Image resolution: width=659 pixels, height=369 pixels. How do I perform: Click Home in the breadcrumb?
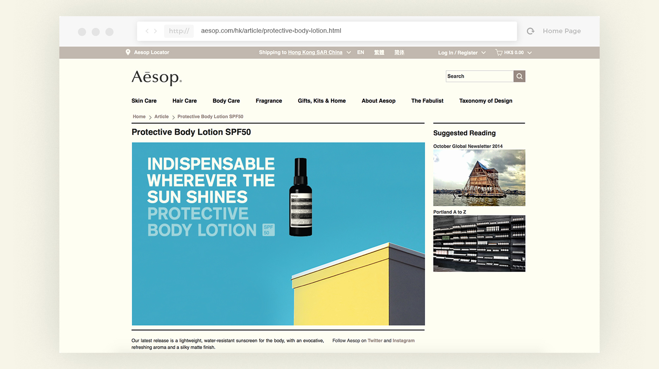pos(139,117)
